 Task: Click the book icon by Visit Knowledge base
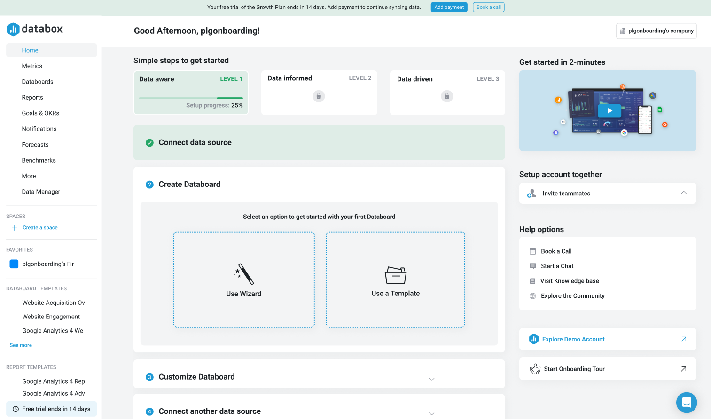pos(532,281)
